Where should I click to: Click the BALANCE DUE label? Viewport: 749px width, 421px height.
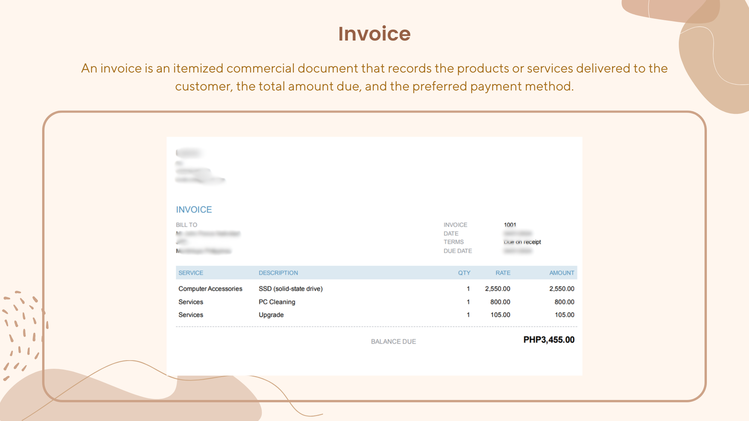[393, 341]
